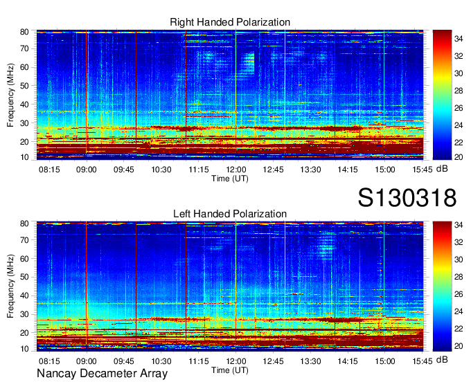Click the dB unit label beside the left-handed plot
The width and height of the screenshot is (471, 382).
(442, 359)
